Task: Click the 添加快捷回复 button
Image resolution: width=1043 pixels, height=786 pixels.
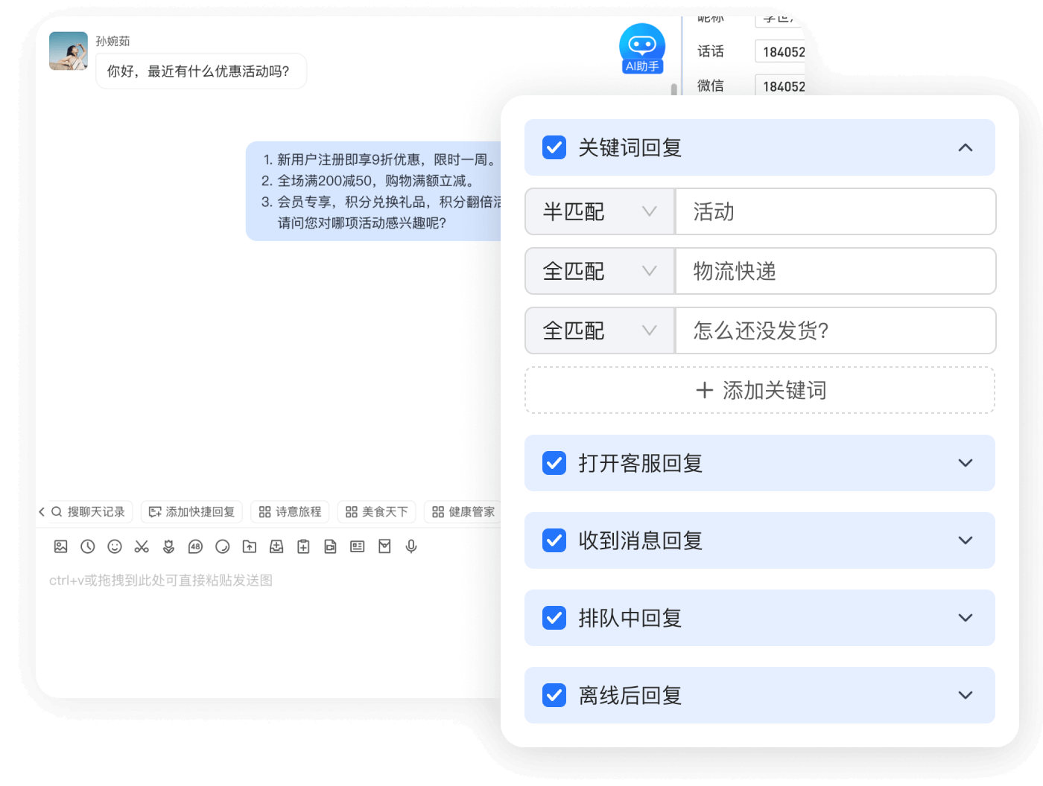Action: click(x=192, y=512)
